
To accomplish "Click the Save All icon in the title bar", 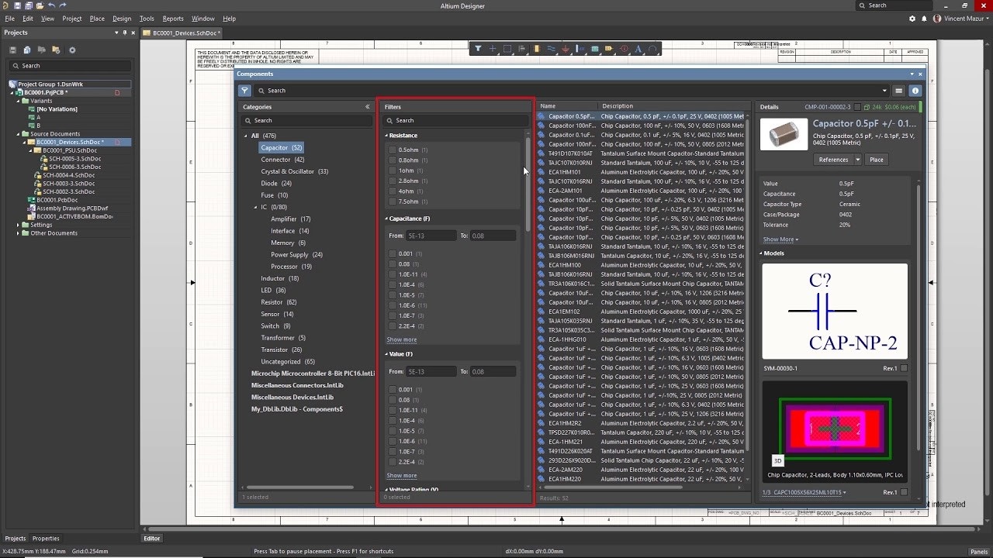I will point(29,5).
